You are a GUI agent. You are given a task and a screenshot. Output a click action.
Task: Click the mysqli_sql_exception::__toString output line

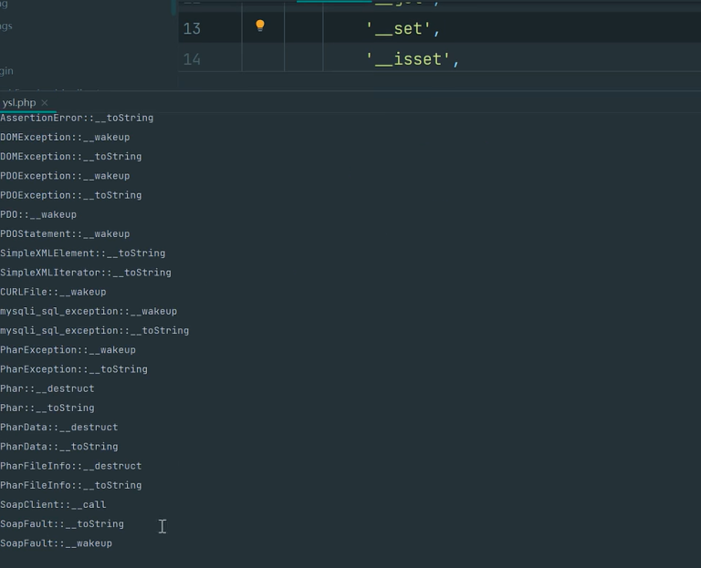point(95,331)
